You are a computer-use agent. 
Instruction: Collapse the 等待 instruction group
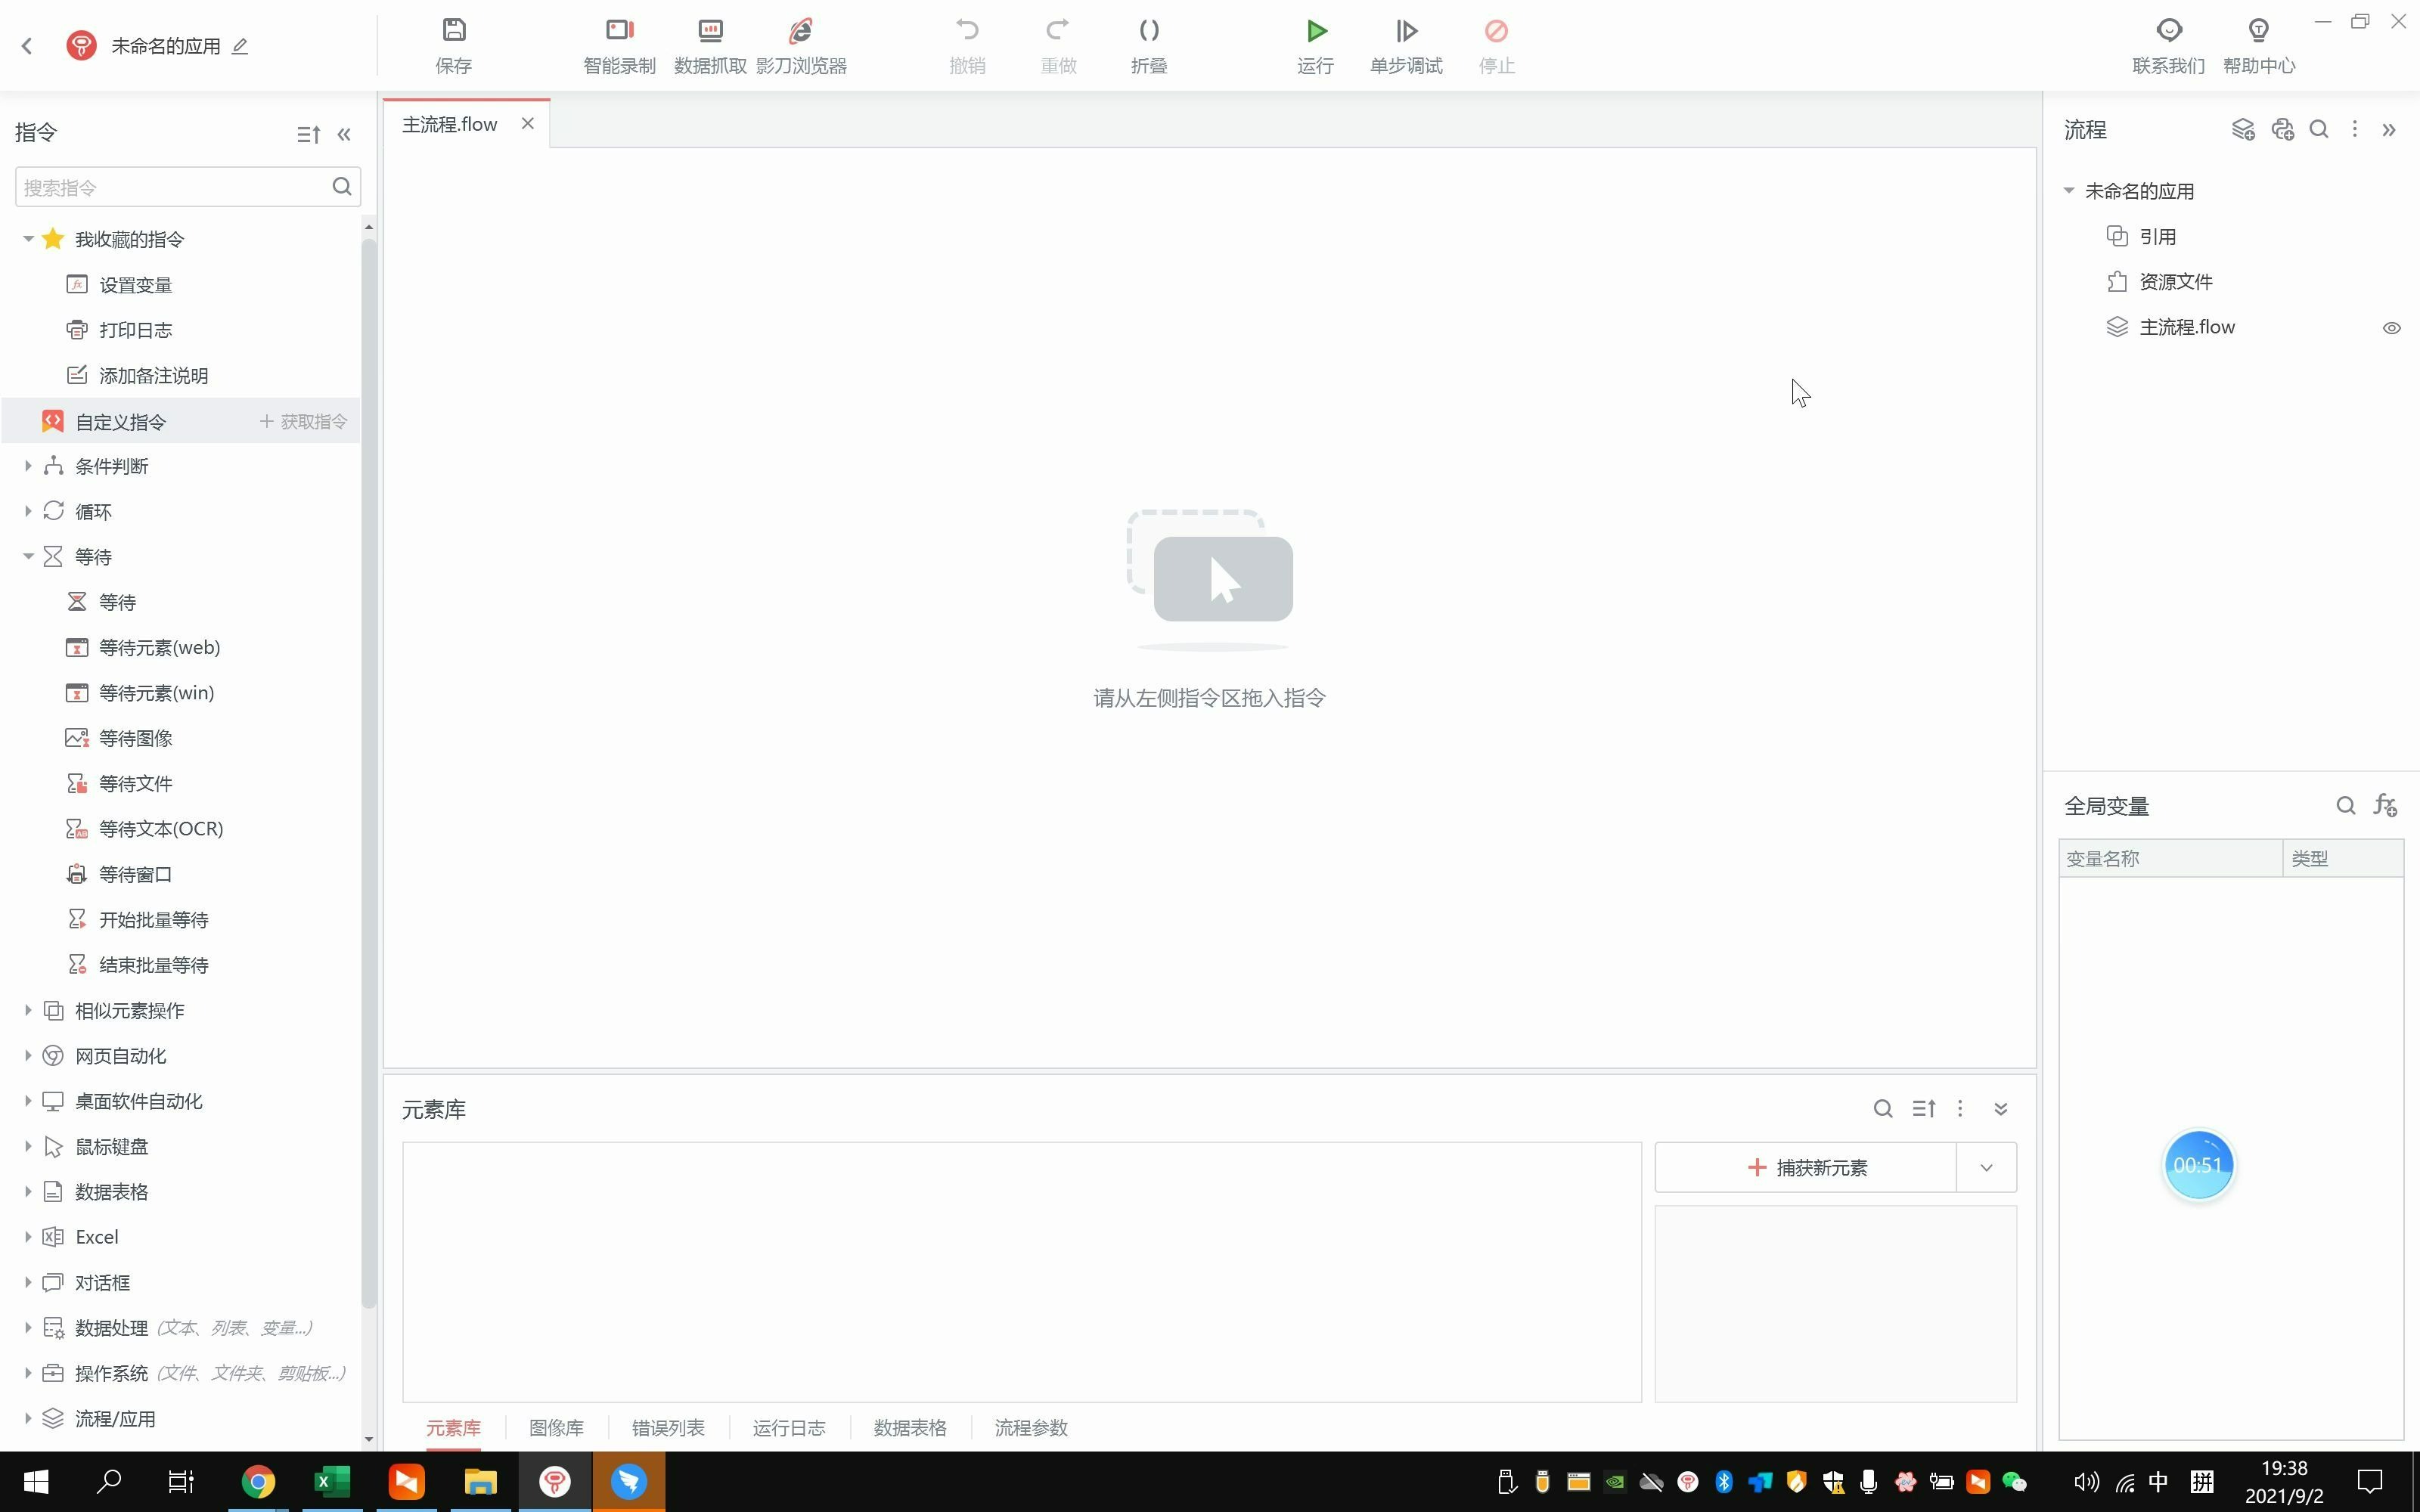(x=28, y=557)
